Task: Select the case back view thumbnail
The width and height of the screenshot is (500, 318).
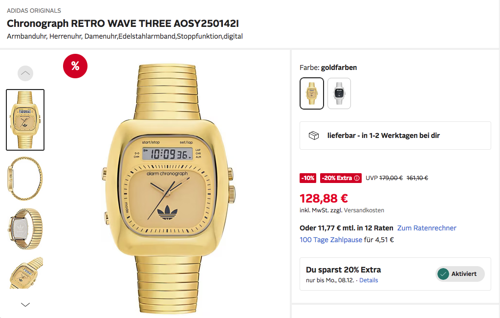Action: coord(25,229)
